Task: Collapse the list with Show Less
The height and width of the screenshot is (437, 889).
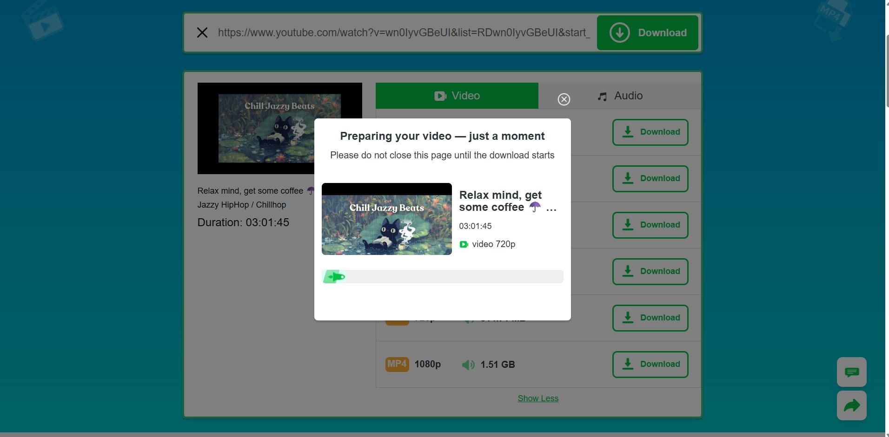Action: (x=538, y=398)
